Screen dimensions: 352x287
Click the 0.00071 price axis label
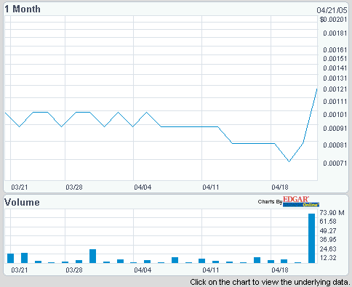coord(335,163)
